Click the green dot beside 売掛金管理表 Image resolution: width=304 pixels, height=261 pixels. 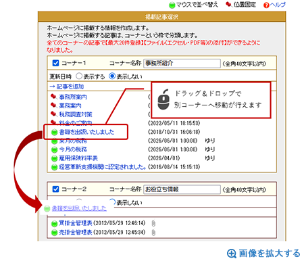coord(54,233)
